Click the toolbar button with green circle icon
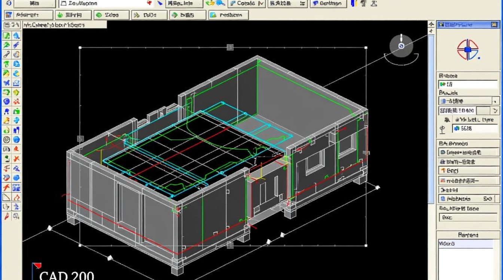Image resolution: width=503 pixels, height=280 pixels. [x=111, y=15]
